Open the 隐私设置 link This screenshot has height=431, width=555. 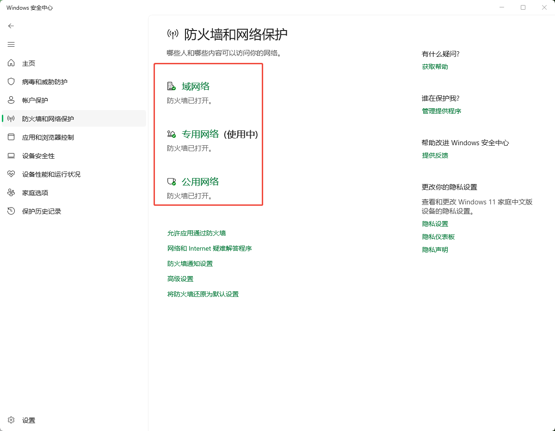435,224
